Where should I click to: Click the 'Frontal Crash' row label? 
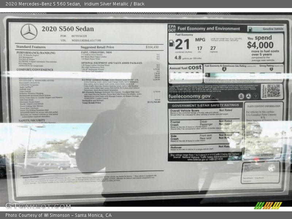coord(175,123)
